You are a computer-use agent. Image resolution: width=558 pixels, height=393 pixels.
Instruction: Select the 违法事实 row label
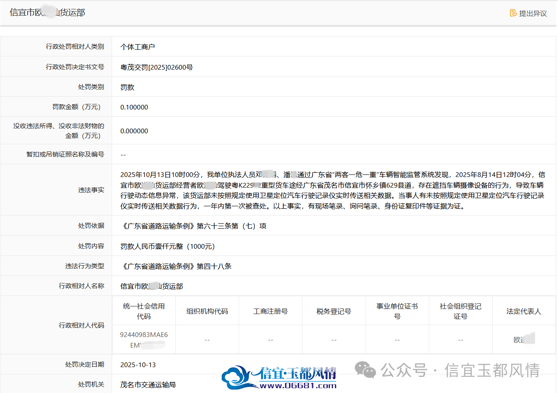(91, 190)
